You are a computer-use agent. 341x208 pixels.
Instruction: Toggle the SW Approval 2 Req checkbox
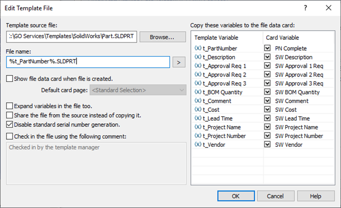point(267,74)
